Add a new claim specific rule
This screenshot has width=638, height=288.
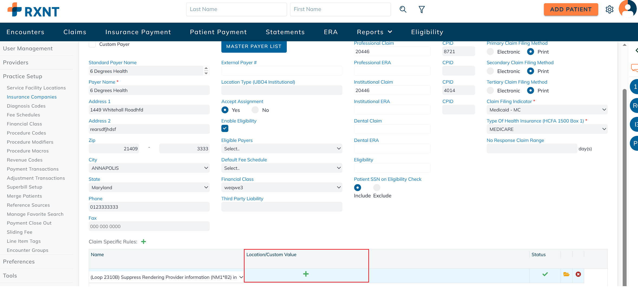(x=144, y=242)
